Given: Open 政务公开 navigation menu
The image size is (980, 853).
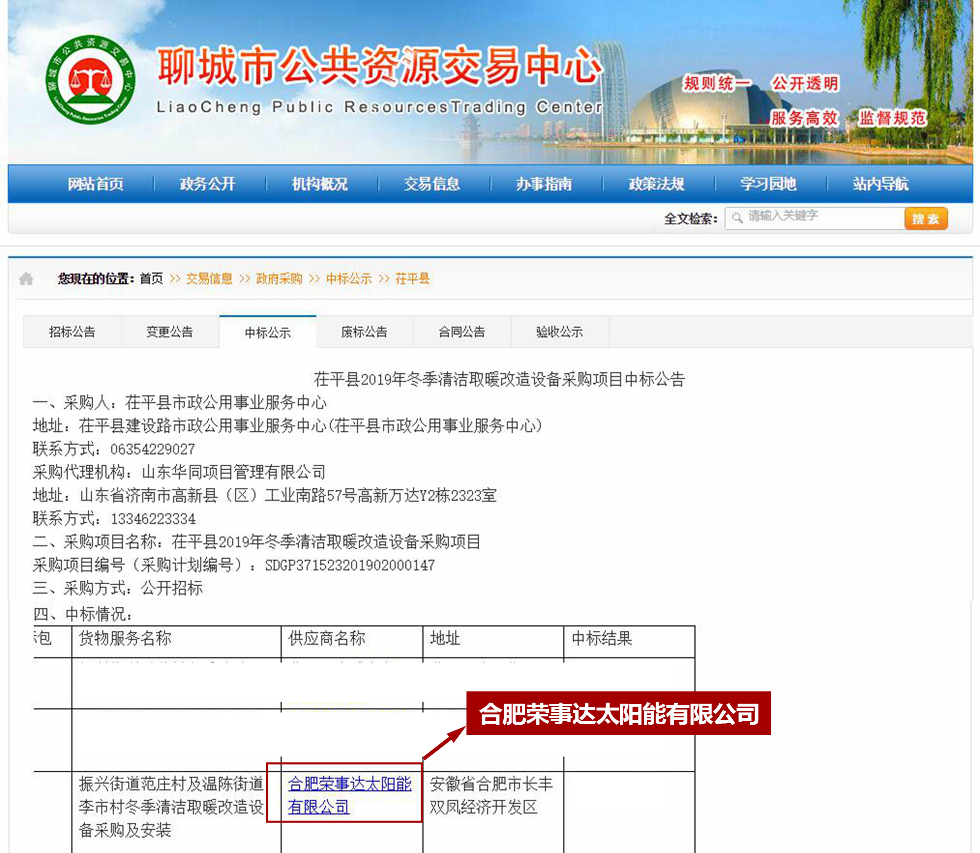Looking at the screenshot, I should pyautogui.click(x=207, y=184).
